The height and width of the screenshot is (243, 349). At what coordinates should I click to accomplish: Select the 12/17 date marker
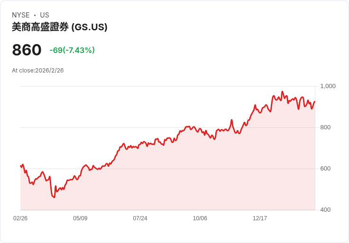pos(260,218)
